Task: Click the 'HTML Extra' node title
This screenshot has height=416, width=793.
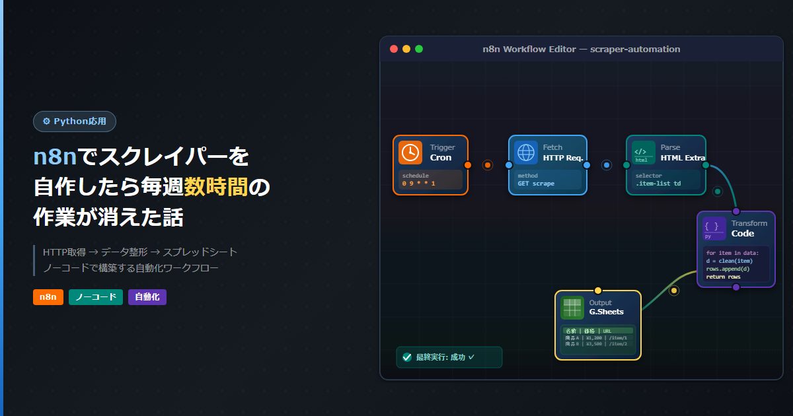Action: point(683,158)
